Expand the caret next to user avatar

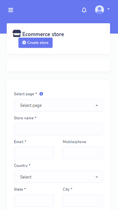tap(108, 9)
